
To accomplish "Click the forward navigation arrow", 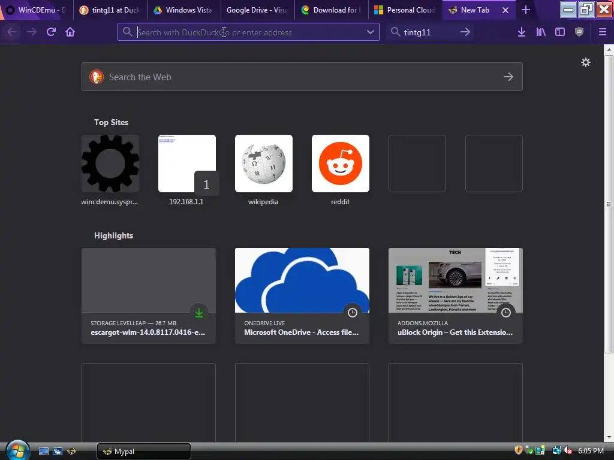I will (31, 32).
